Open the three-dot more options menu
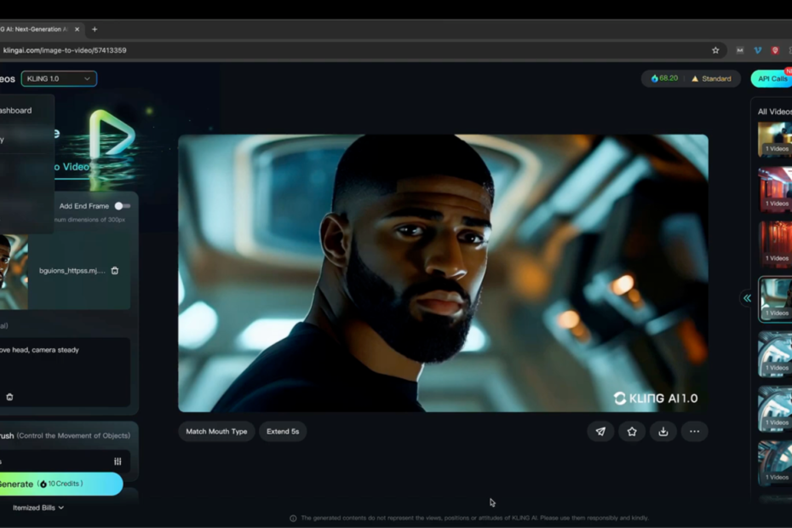Image resolution: width=792 pixels, height=528 pixels. tap(695, 432)
